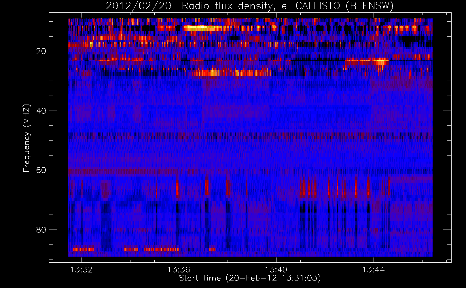Click the 60 MHz frequency tick label

[x=41, y=170]
